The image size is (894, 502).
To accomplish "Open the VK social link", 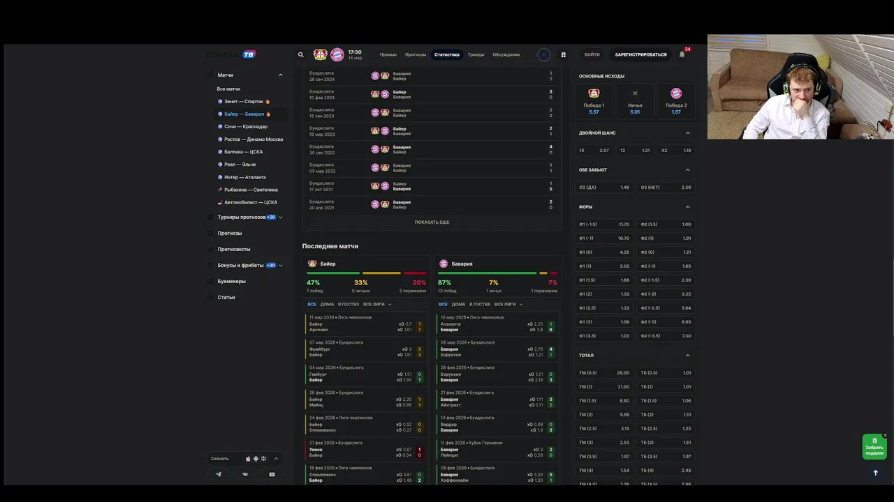I will (245, 474).
